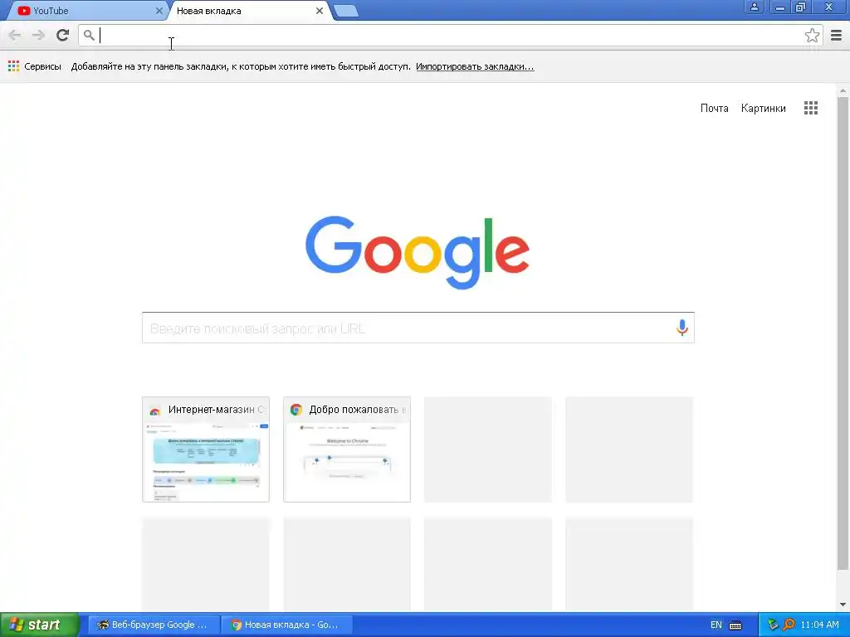Open the on-screen keyboard tray icon

[735, 625]
